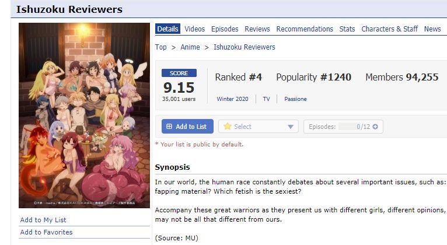447x245 pixels.
Task: Click the anime poster image
Action: [x=84, y=116]
